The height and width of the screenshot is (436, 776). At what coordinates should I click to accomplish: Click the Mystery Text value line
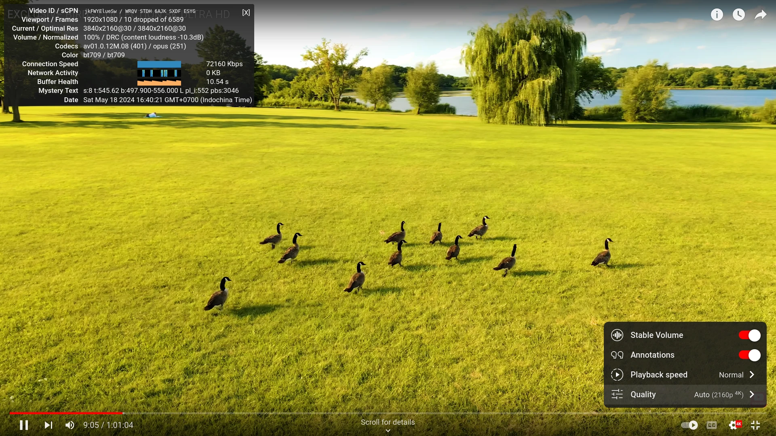pyautogui.click(x=161, y=90)
